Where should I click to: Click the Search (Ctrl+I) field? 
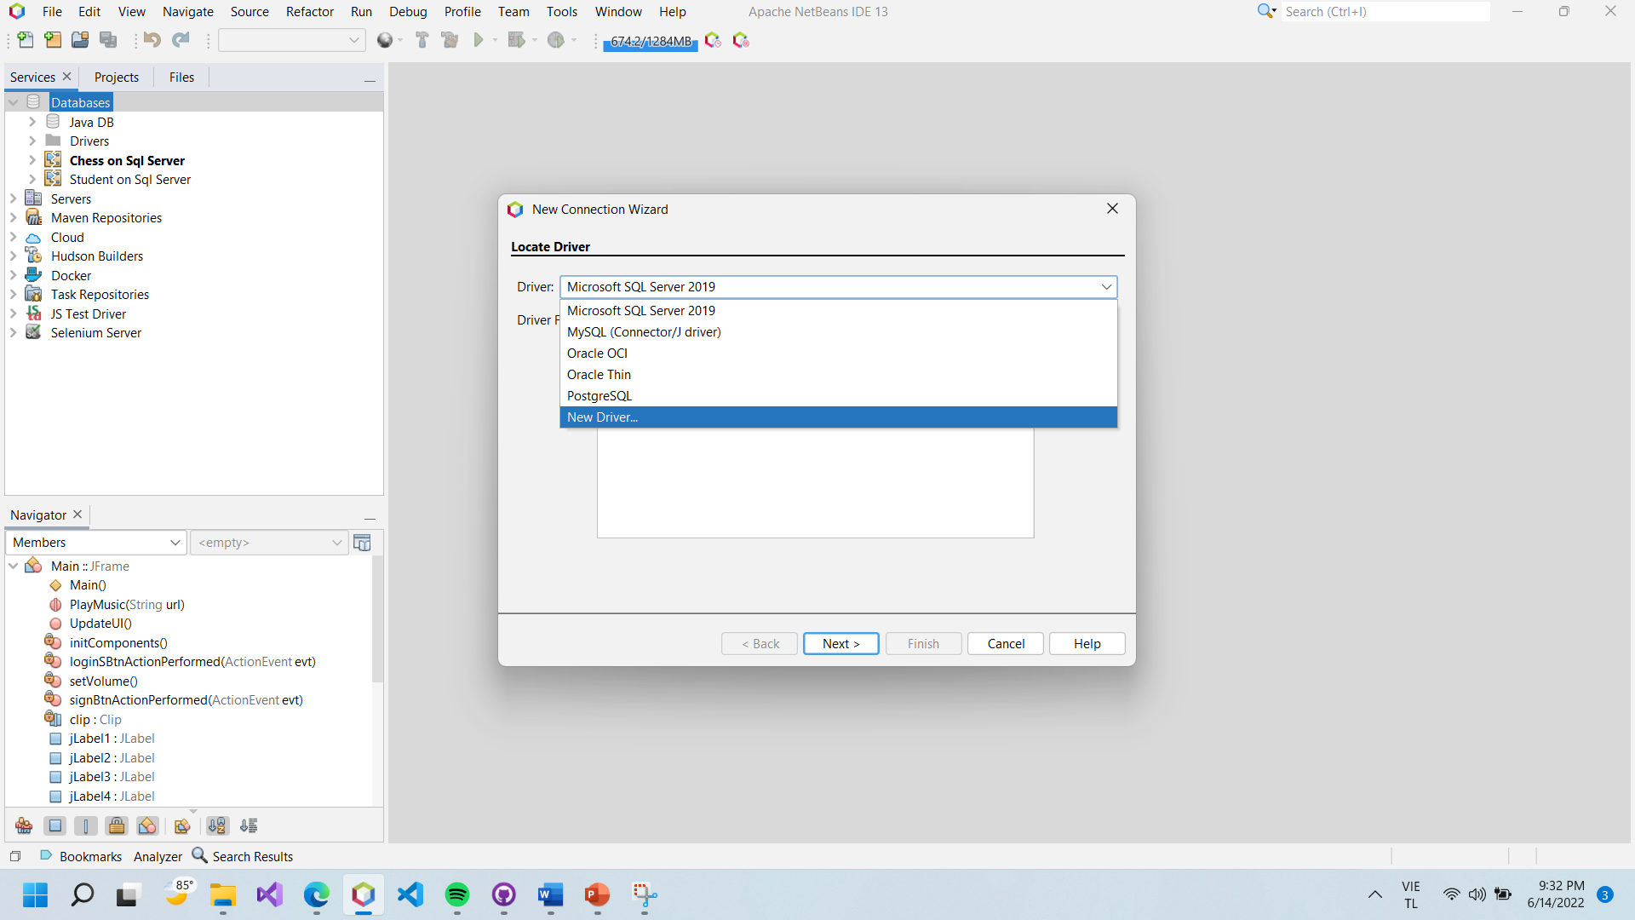(x=1385, y=12)
